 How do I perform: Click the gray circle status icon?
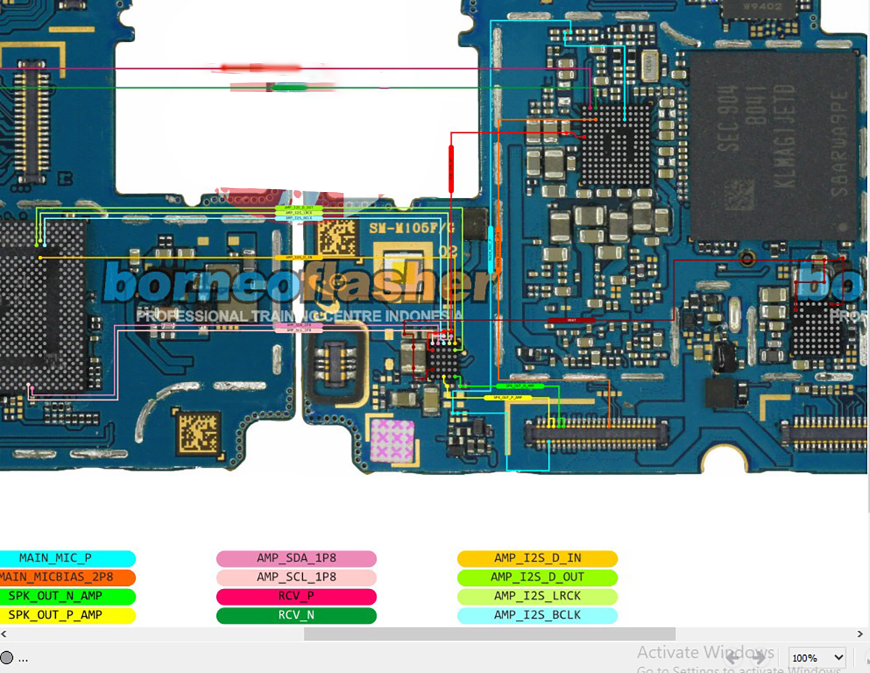coord(7,658)
